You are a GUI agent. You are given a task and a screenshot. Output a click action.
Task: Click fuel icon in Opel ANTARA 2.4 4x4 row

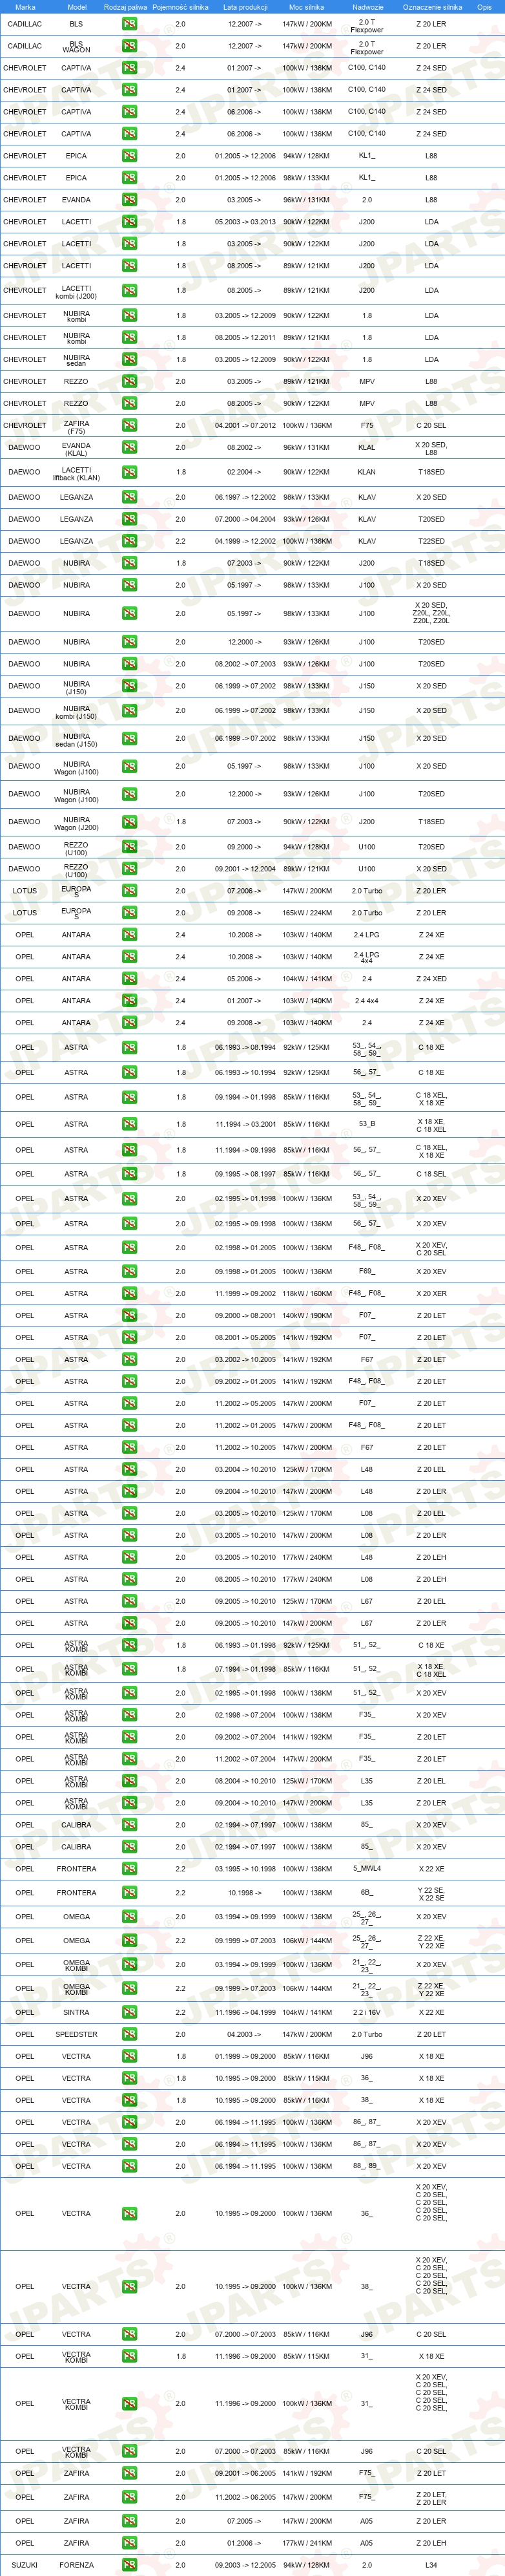coord(130,1001)
